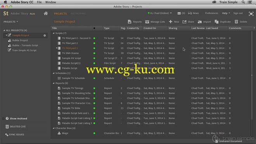Viewport: 256px width, 144px height.
Task: Open Sync Issues icon
Action: [7, 135]
